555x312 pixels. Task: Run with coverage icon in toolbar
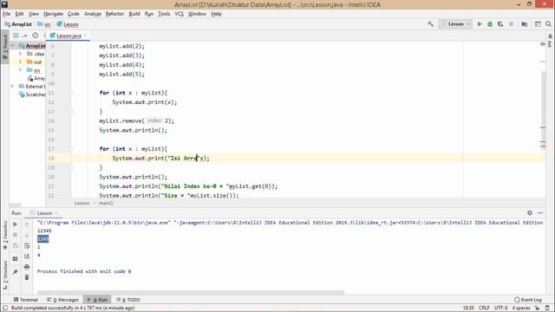coord(500,24)
